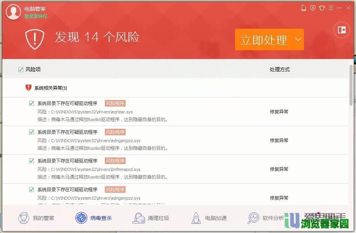Expand the arrow beside 立即处理
This screenshot has width=356, height=233.
click(x=298, y=39)
